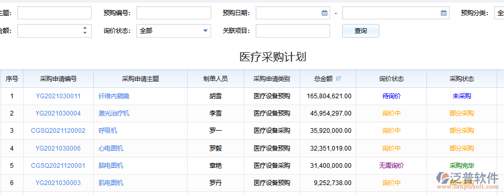Click the 待询价 status in row 1
This screenshot has height=195, width=504.
tap(391, 96)
